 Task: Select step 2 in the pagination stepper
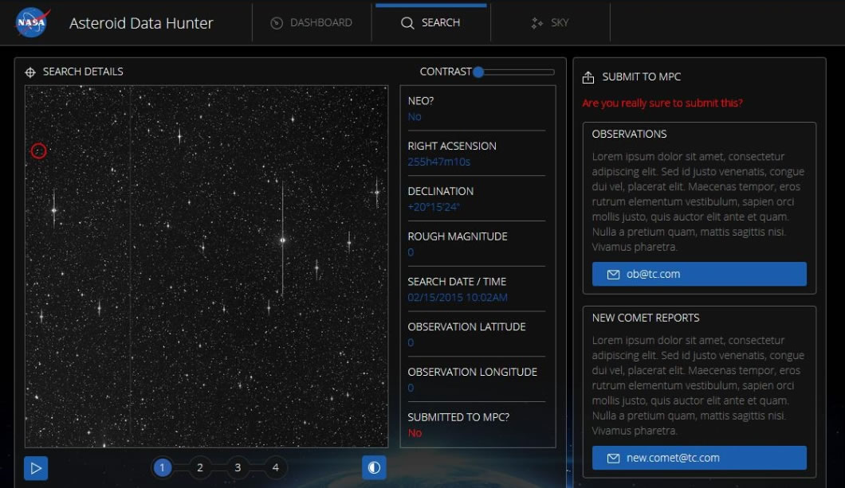coord(199,467)
